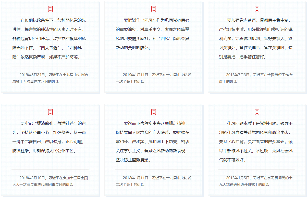Select the bookmark icon above the 要锲而不舍 quote
This screenshot has width=308, height=198.
pyautogui.click(x=154, y=112)
